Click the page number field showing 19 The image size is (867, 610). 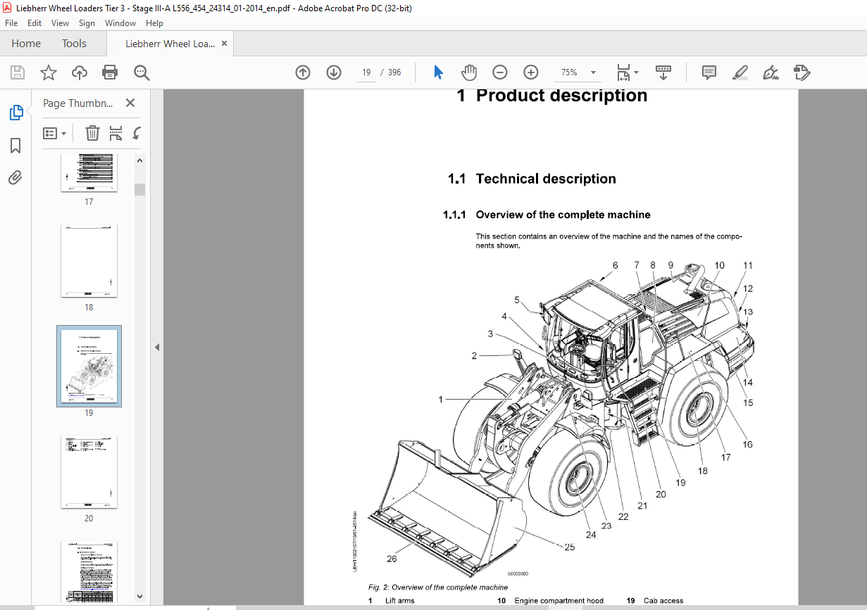coord(366,72)
